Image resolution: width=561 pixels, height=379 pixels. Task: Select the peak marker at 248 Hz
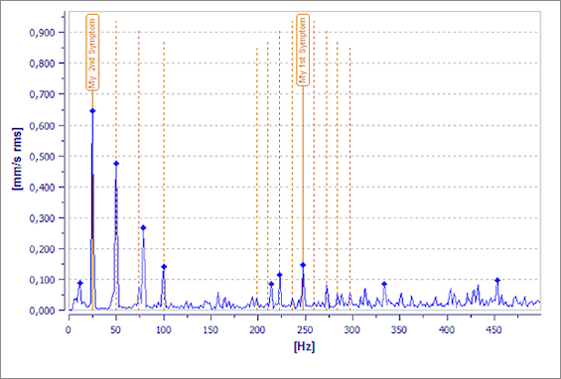tap(303, 265)
